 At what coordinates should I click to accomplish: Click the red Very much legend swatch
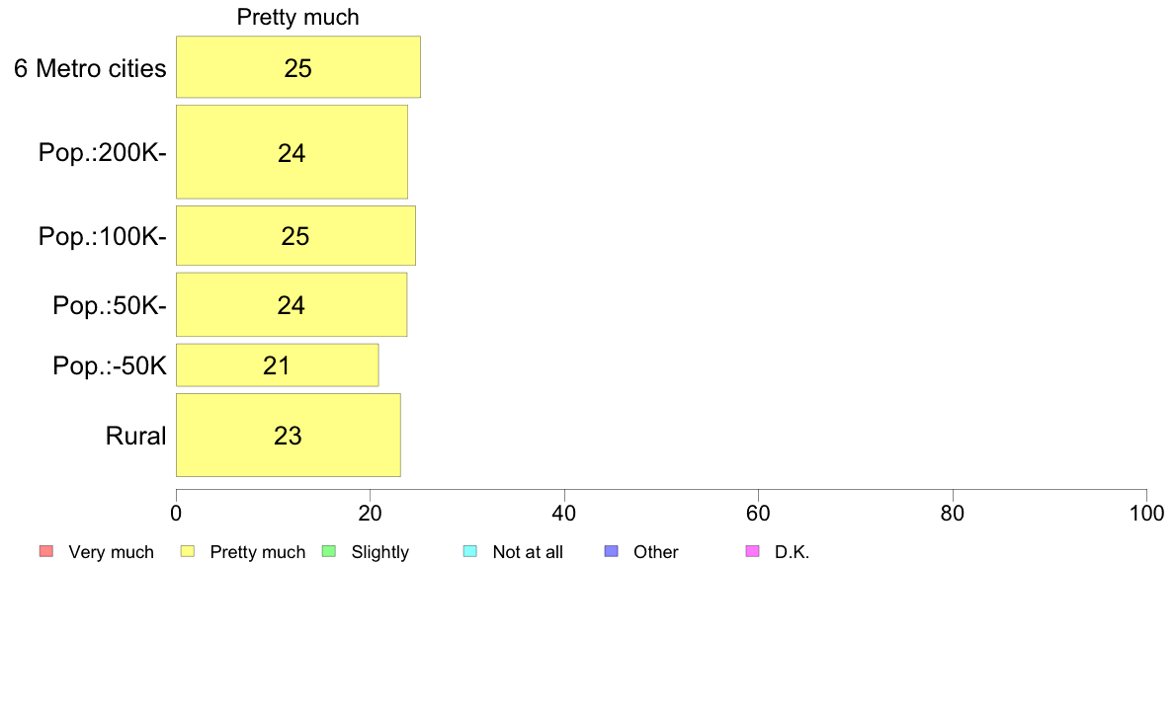click(46, 552)
